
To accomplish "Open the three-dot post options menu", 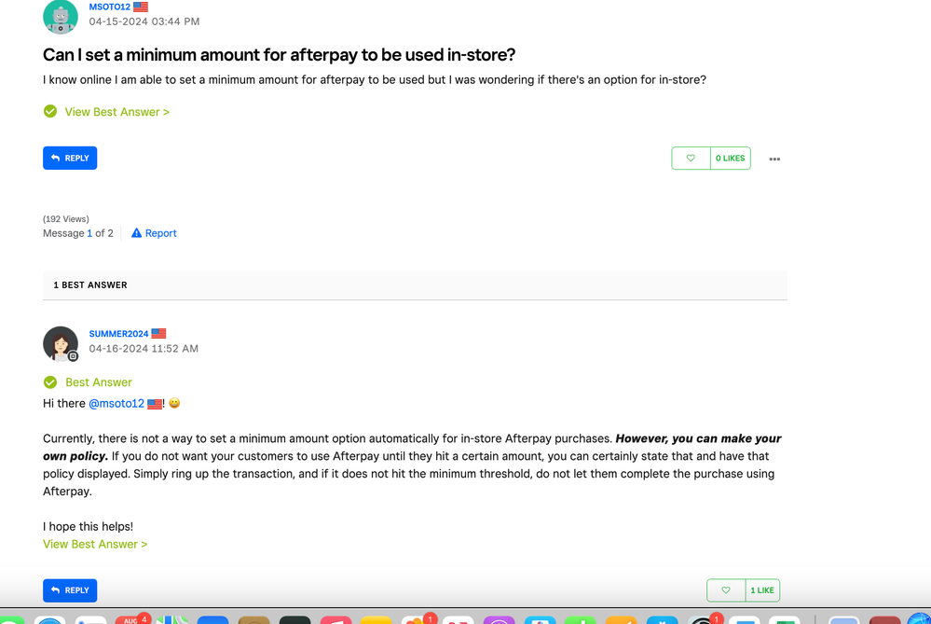I will point(774,159).
